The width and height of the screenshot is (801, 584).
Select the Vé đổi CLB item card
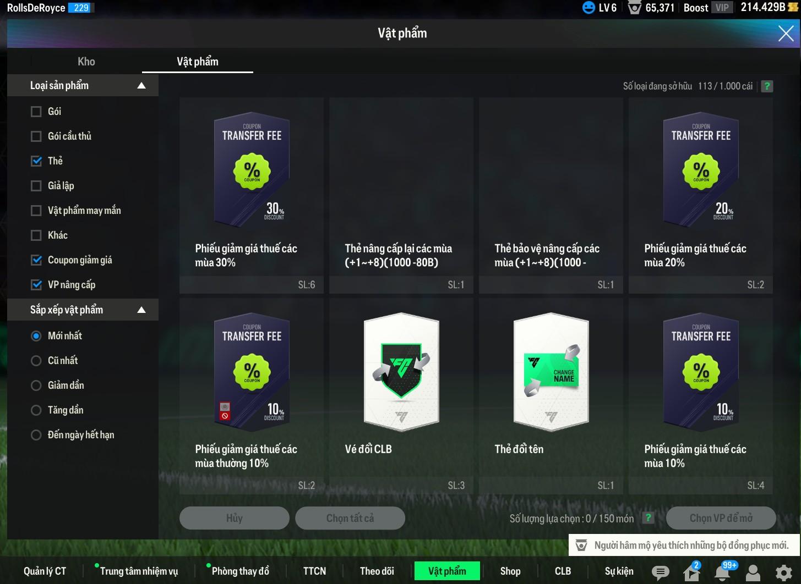point(401,396)
